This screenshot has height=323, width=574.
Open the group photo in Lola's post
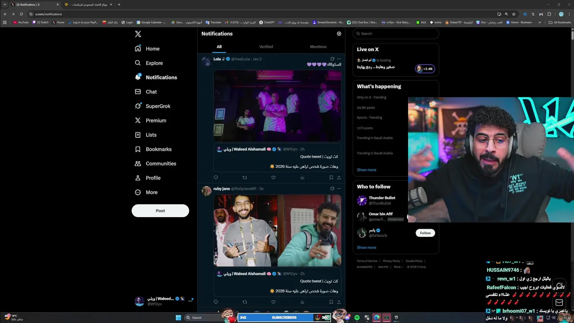coord(277,106)
